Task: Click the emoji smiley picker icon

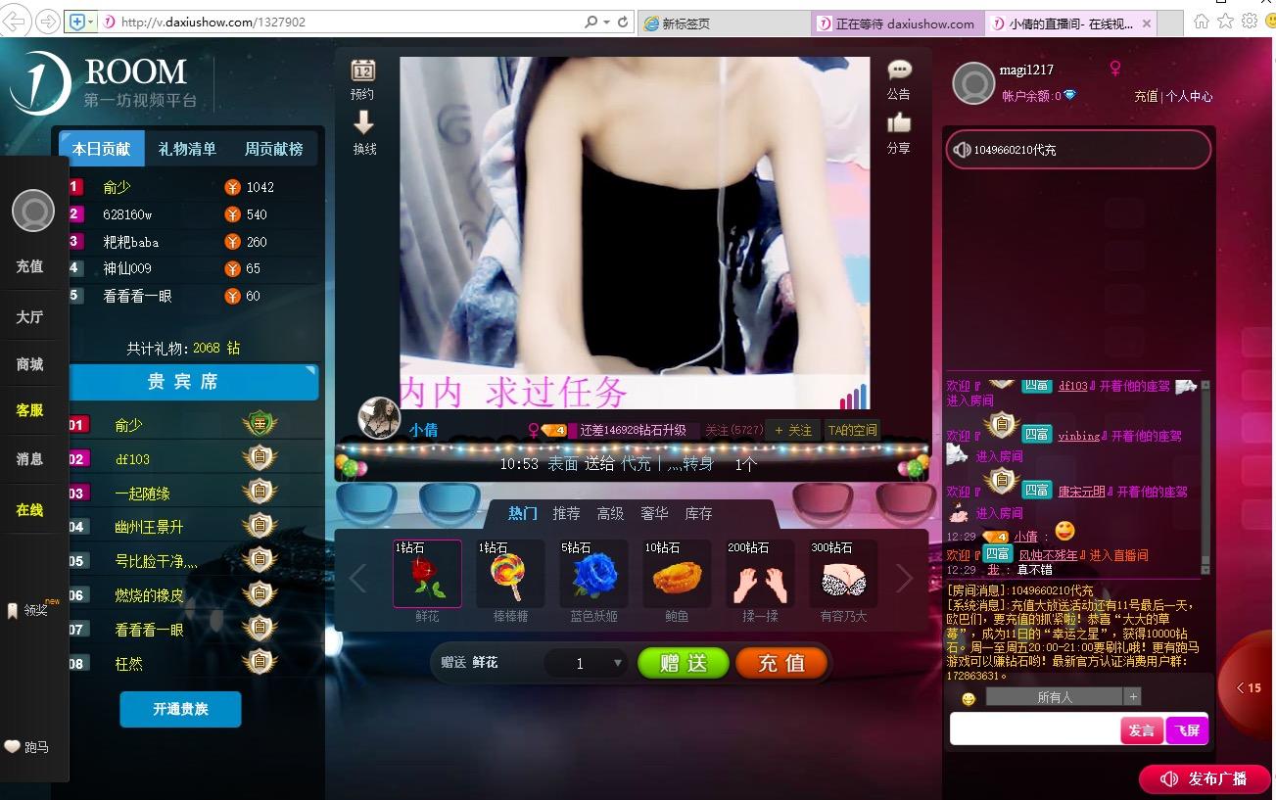Action: (969, 698)
